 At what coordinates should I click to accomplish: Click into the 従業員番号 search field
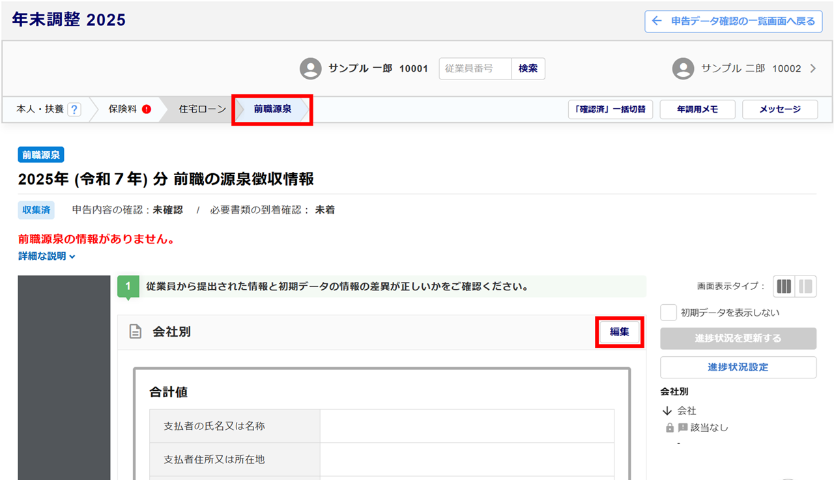(x=475, y=68)
